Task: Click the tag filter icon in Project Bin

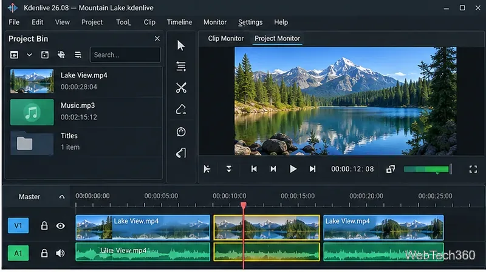Action: (61, 55)
